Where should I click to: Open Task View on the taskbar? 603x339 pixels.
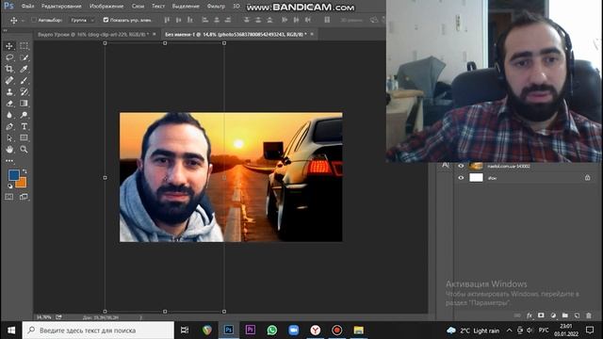[x=185, y=331]
